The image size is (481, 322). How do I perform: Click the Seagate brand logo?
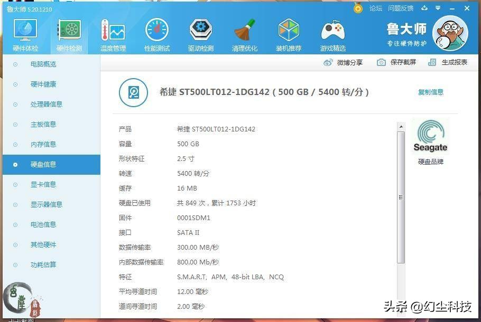430,135
